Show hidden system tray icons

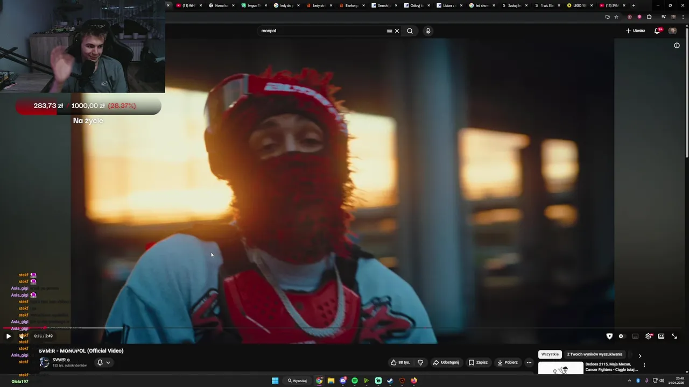629,381
